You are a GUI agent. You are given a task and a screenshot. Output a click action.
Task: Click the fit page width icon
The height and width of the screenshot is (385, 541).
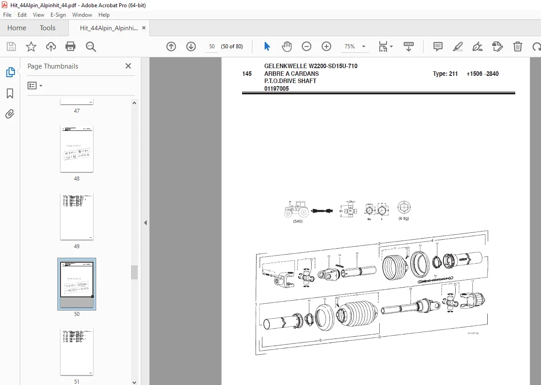[383, 46]
